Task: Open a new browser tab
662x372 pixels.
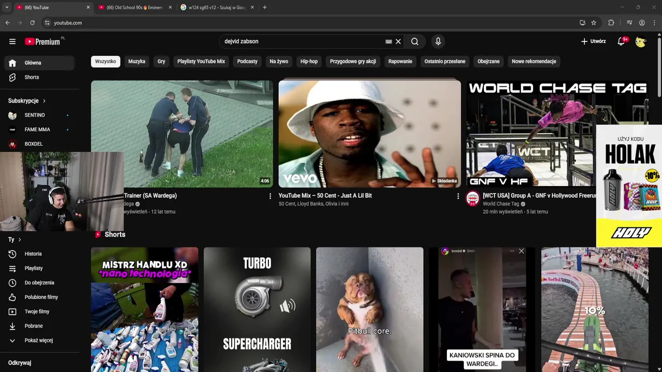Action: tap(265, 7)
